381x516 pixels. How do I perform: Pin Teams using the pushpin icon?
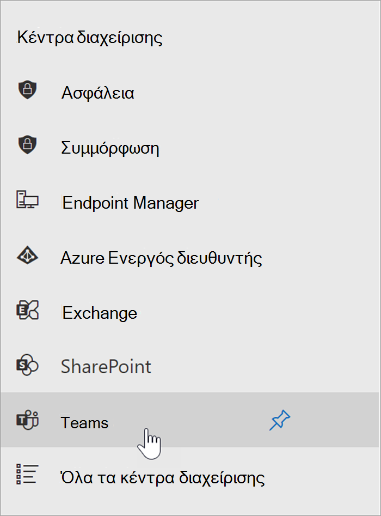point(280,420)
